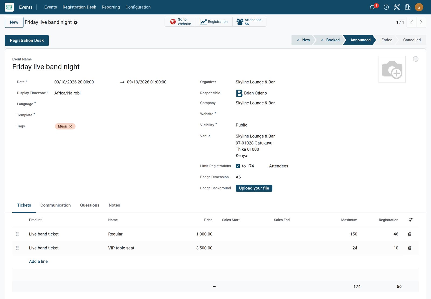Delete the VIP table seat ticket row
This screenshot has width=431, height=299.
(409, 248)
